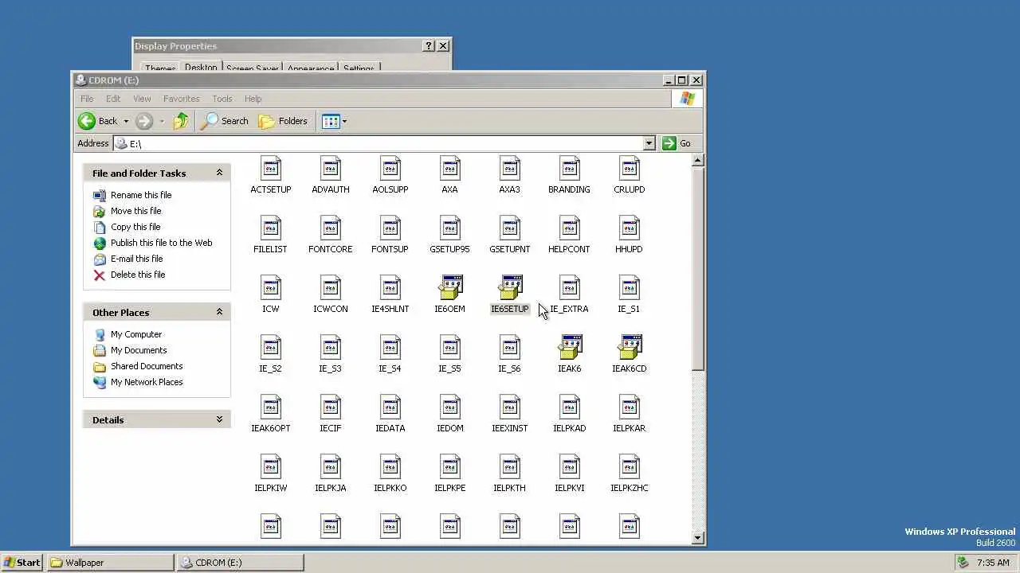This screenshot has height=573, width=1020.
Task: Open My Computer from Other Places
Action: [x=136, y=334]
